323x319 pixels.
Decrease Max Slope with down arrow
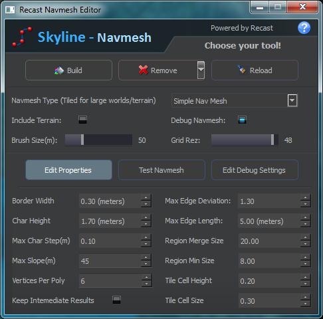146,264
